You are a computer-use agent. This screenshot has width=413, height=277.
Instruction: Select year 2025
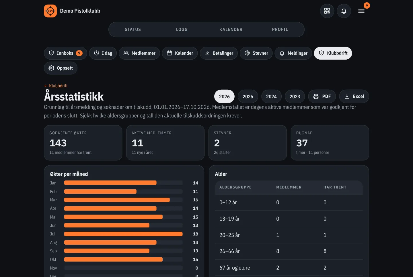(248, 96)
